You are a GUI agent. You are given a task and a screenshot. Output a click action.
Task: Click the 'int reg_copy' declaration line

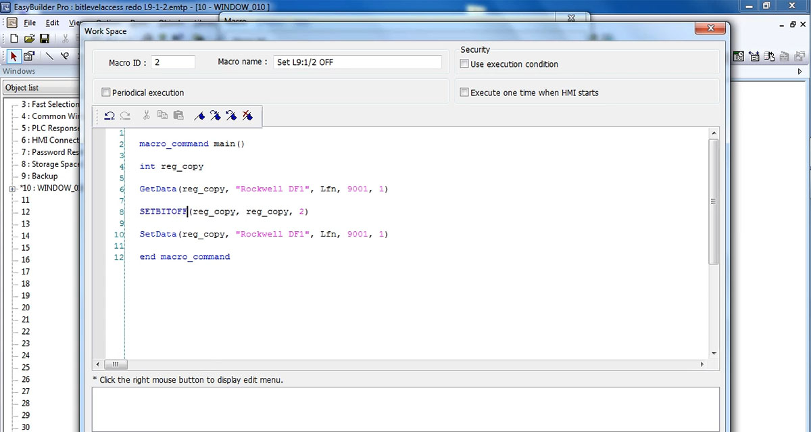(171, 166)
